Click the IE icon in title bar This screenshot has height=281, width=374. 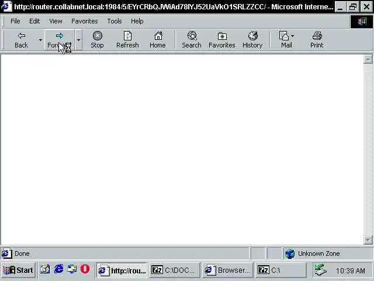tap(6, 6)
